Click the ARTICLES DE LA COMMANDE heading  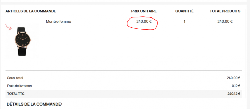click(30, 11)
